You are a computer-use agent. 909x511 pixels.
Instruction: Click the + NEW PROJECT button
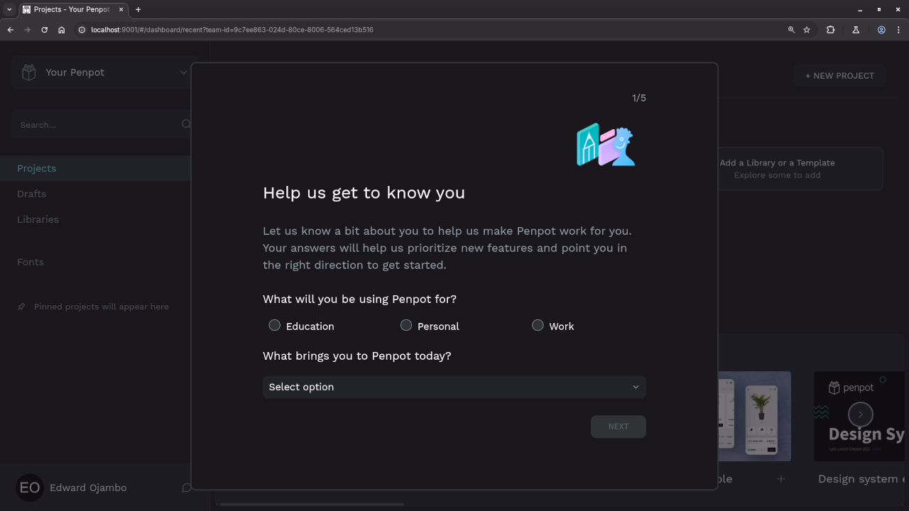click(839, 75)
